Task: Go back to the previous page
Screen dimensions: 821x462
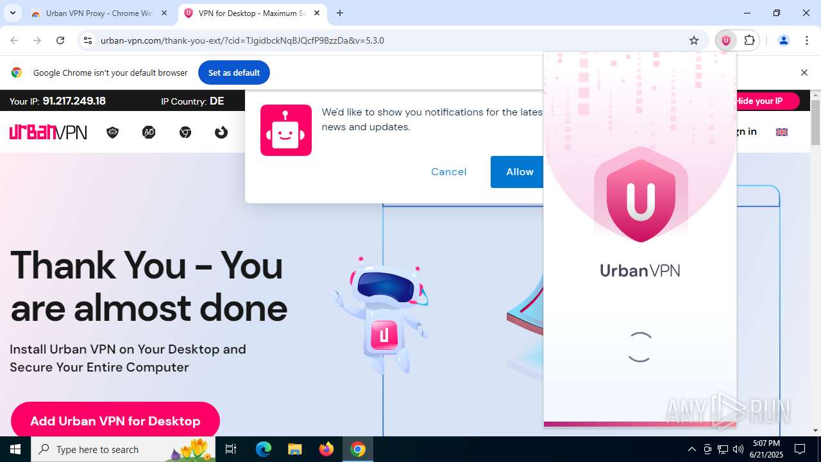Action: [x=14, y=40]
